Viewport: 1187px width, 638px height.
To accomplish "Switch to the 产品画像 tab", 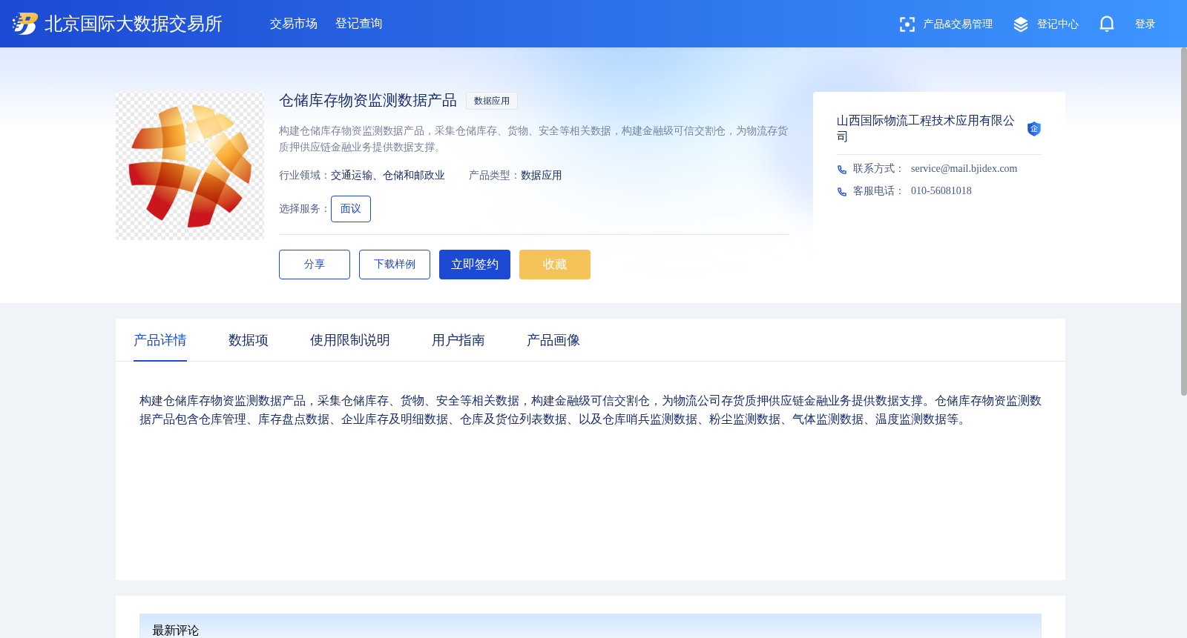I will coord(553,340).
